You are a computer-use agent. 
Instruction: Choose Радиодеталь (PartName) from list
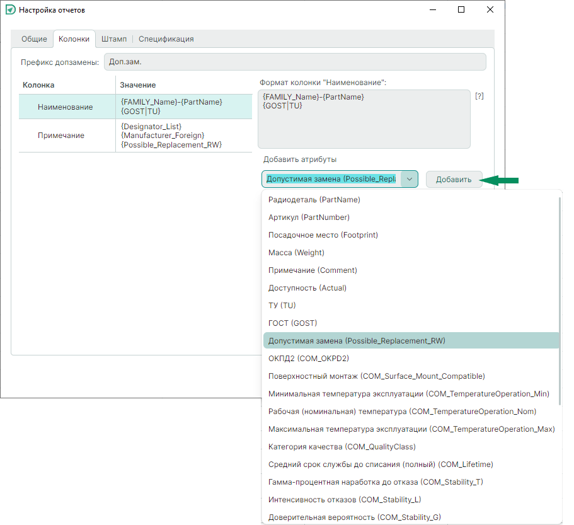(x=314, y=200)
